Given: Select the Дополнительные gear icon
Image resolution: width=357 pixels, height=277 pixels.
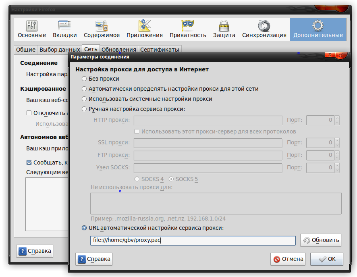Looking at the screenshot, I should [318, 26].
